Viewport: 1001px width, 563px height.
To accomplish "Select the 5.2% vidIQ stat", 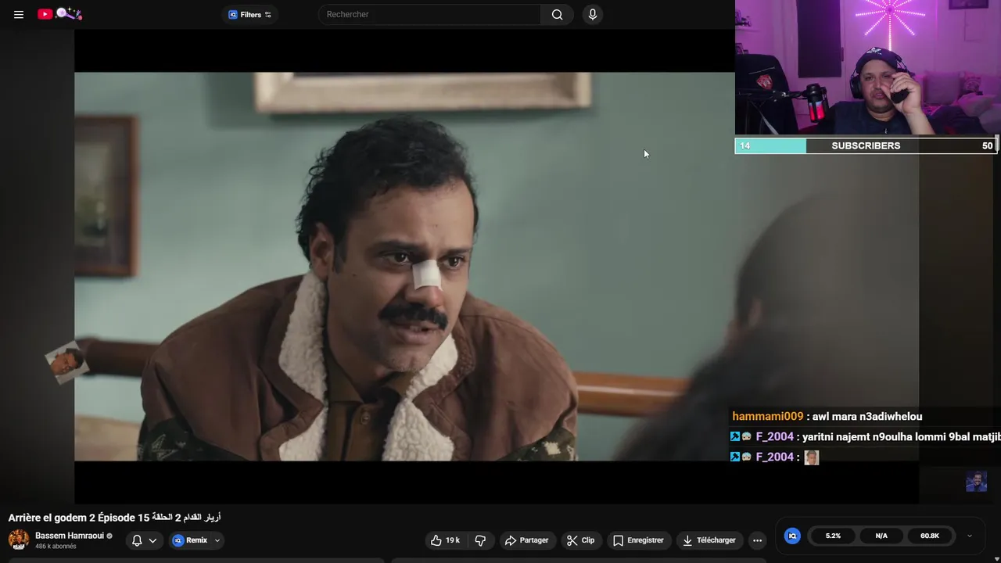I will click(x=833, y=536).
